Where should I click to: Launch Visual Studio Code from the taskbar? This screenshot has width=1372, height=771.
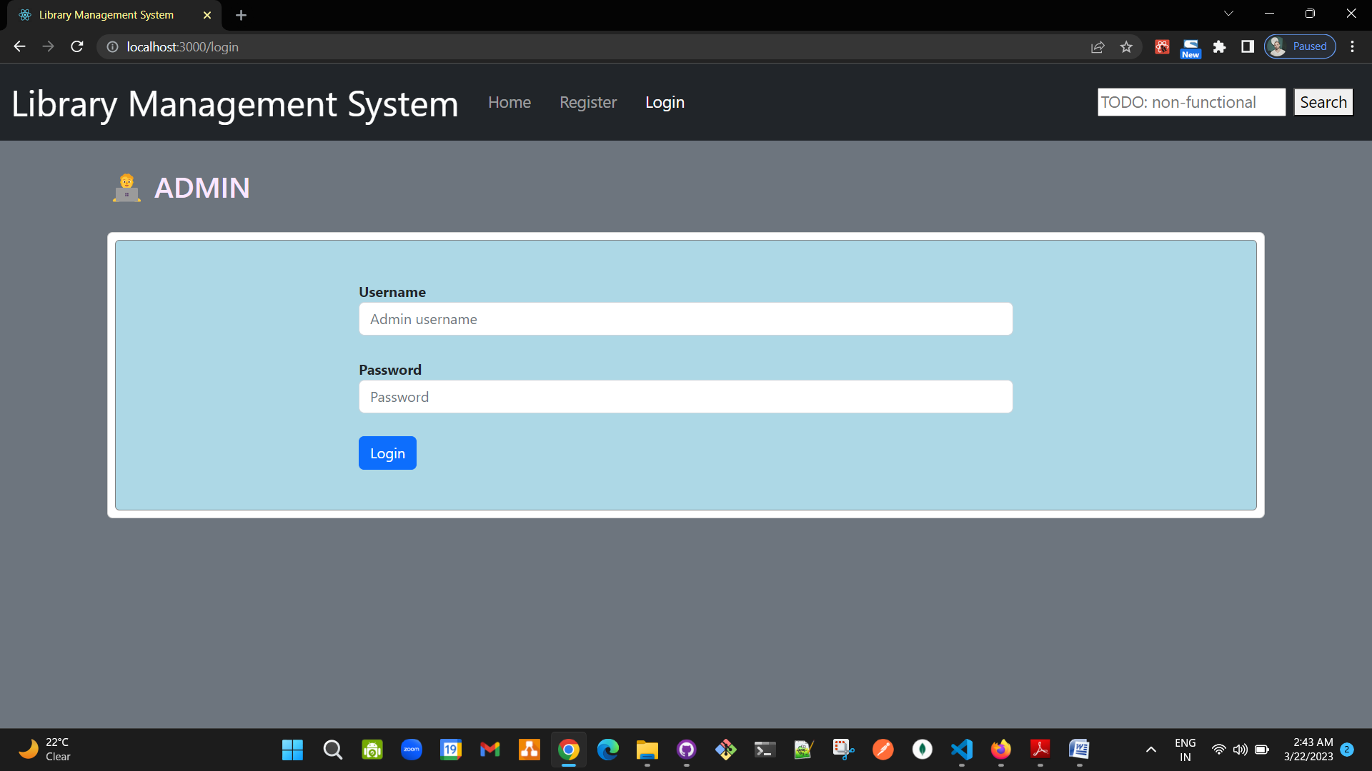point(962,750)
